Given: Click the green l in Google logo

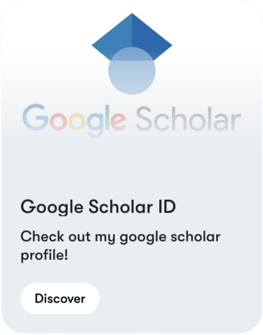Looking at the screenshot, I should (x=107, y=117).
